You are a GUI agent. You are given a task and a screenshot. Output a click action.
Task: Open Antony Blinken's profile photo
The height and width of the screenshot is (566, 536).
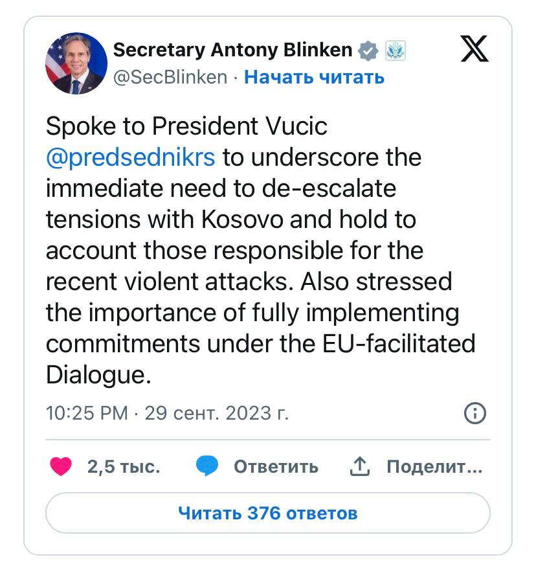[76, 63]
